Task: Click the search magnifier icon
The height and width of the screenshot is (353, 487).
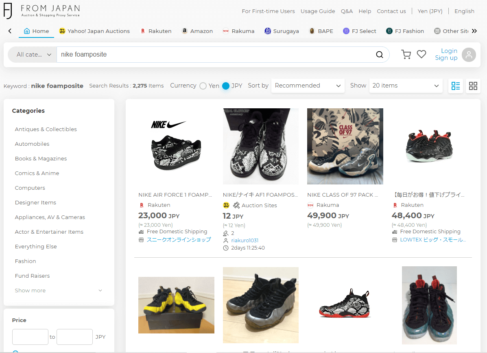Action: (x=379, y=55)
